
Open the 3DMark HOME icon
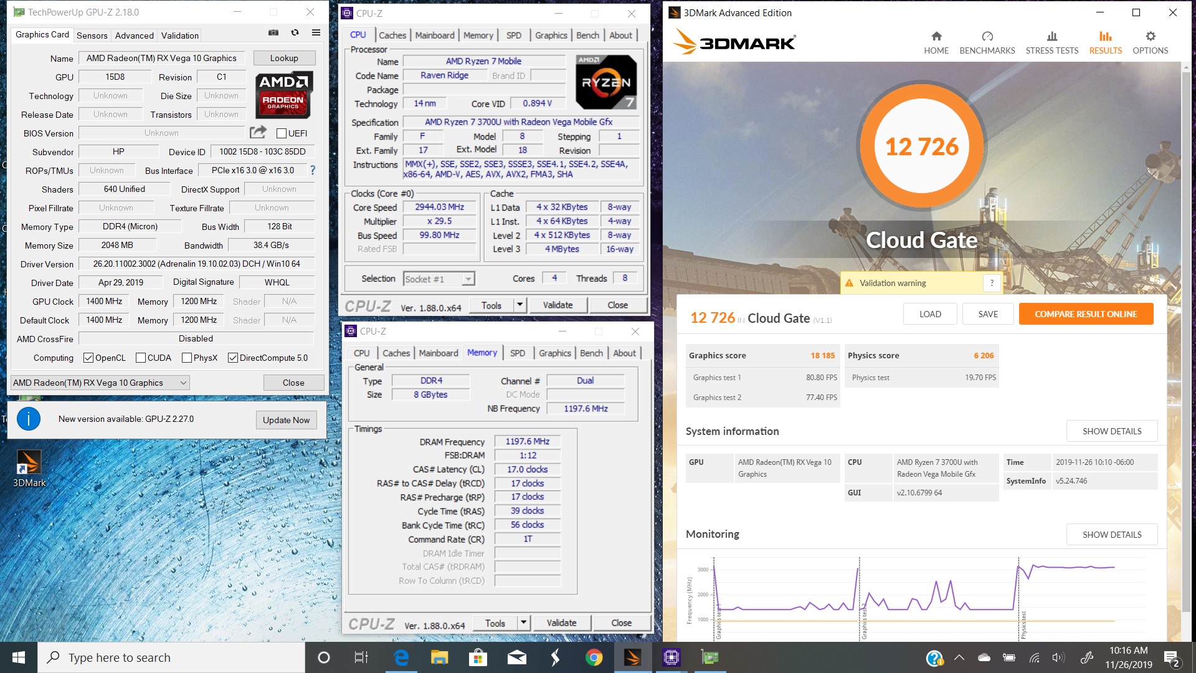tap(936, 37)
